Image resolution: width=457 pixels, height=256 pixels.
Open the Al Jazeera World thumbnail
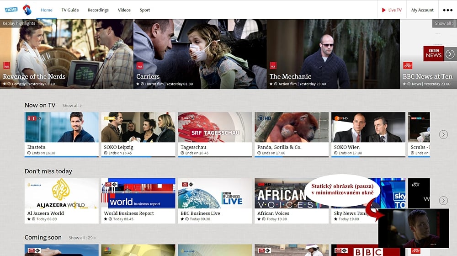point(62,193)
